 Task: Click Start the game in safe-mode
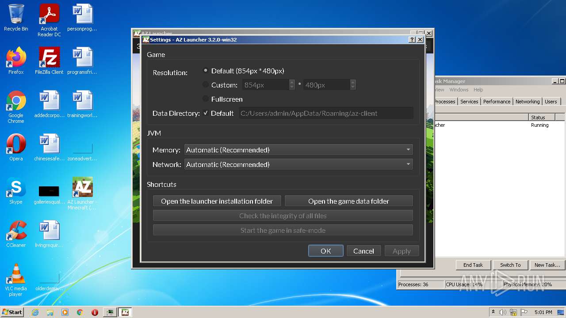tap(283, 230)
